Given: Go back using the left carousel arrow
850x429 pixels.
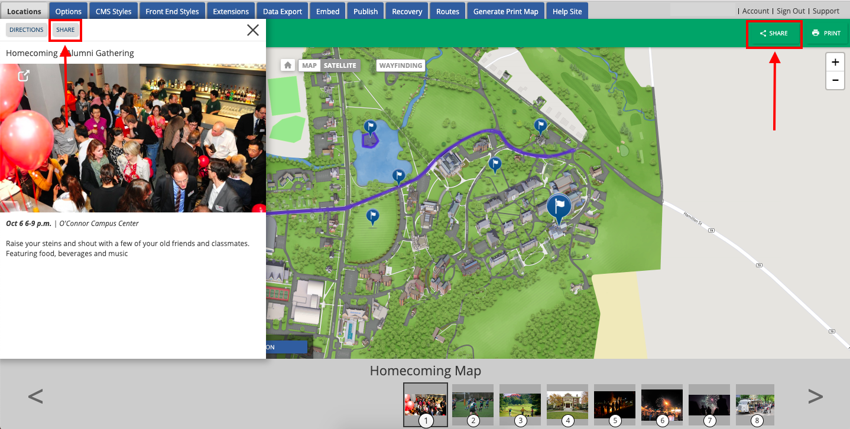Looking at the screenshot, I should 35,396.
